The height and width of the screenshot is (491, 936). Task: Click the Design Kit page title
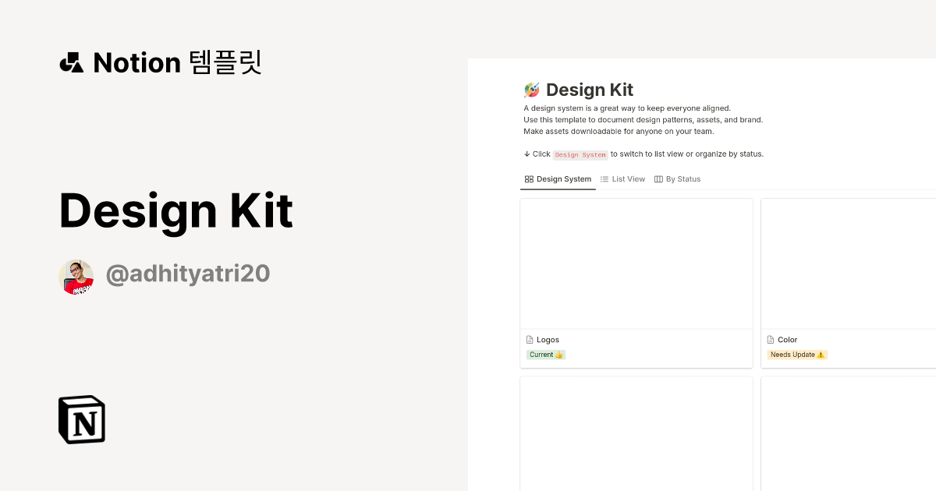coord(590,90)
